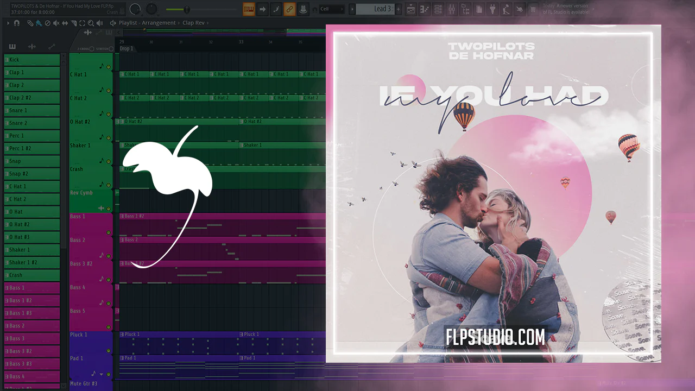
Task: Expand the arrow after Clap Rev
Action: tap(208, 23)
